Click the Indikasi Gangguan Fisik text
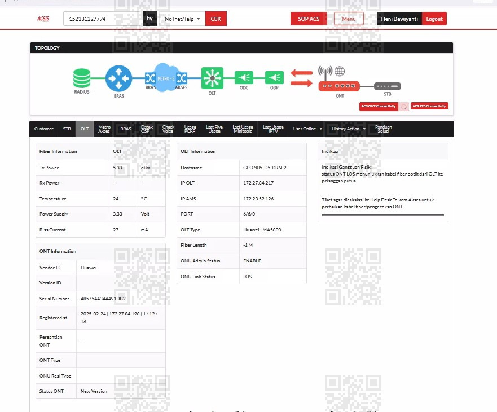Viewport: 497px width, 412px height. 347,167
